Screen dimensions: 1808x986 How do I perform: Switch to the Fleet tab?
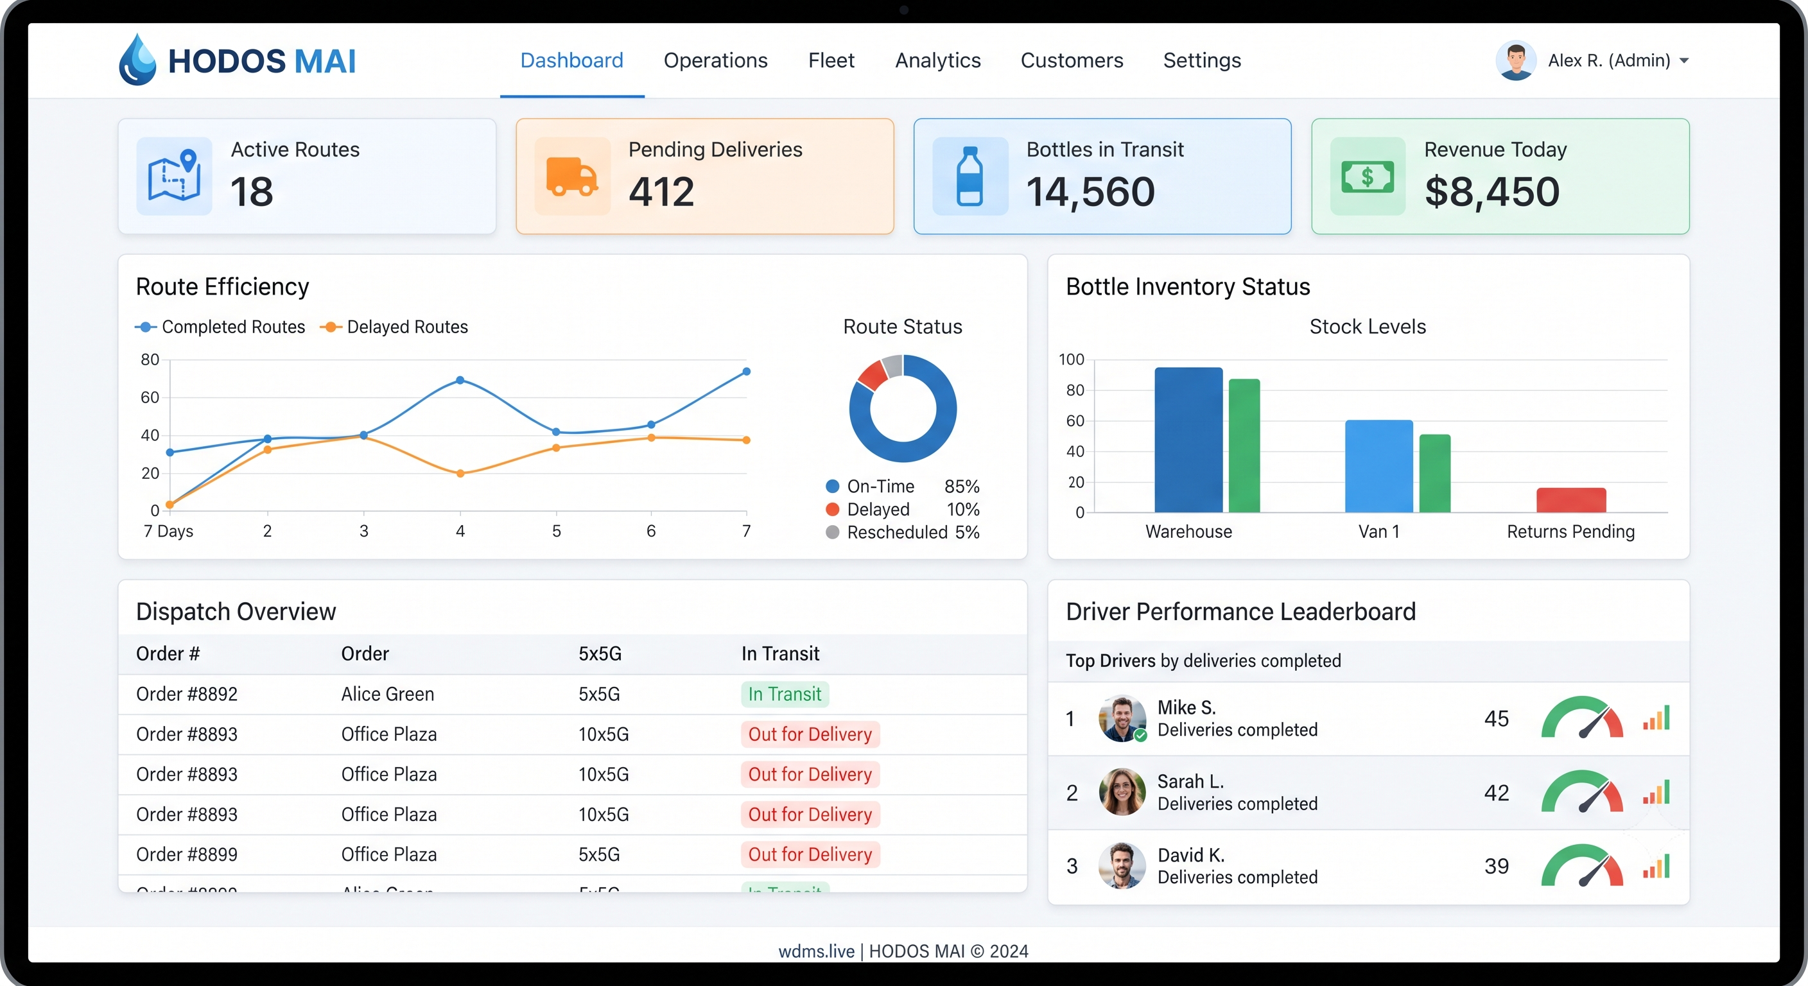point(831,60)
